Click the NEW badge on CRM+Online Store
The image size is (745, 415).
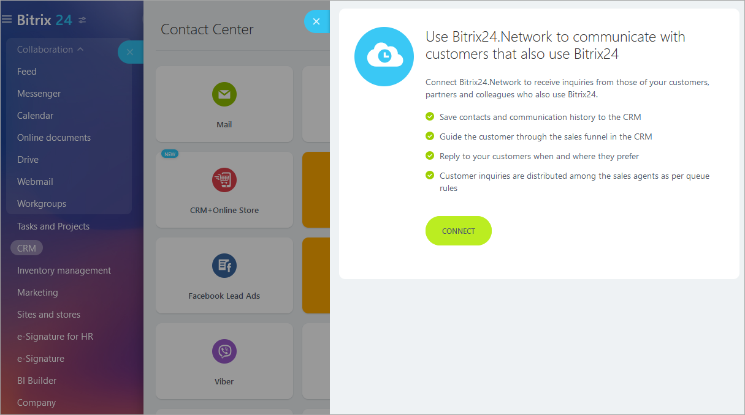click(x=169, y=154)
